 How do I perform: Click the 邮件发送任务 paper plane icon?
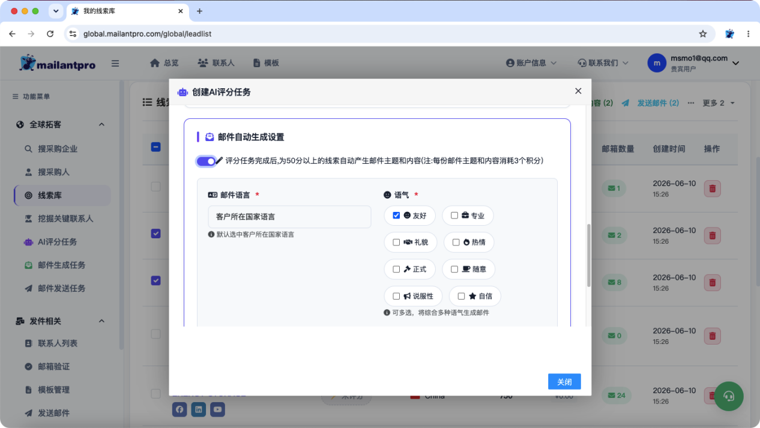point(28,289)
